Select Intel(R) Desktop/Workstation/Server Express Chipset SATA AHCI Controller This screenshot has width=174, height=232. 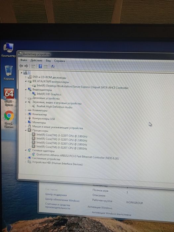coord(83,87)
